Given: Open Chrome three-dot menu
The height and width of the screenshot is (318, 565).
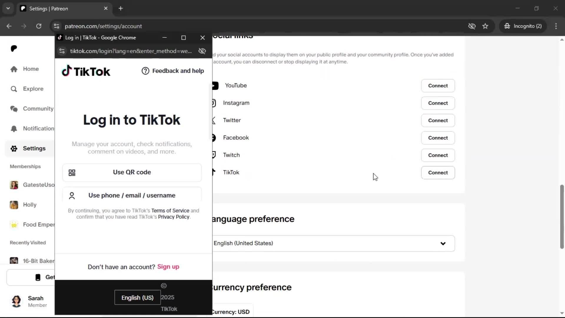Looking at the screenshot, I should tap(556, 26).
